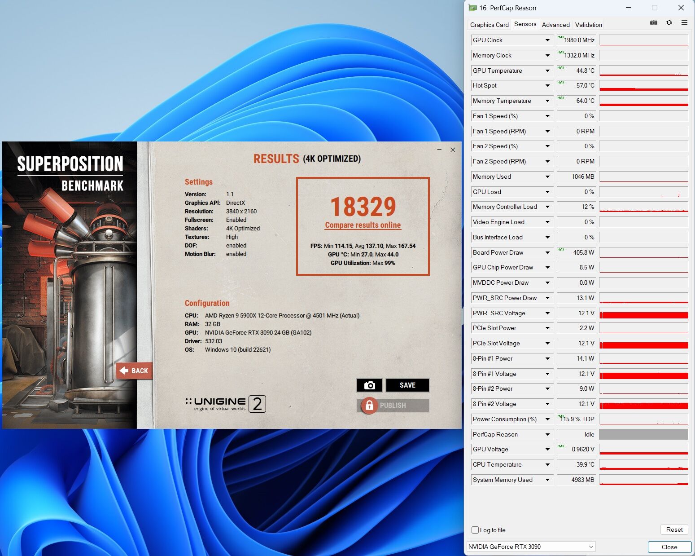Viewport: 695px width, 556px height.
Task: Click Superposition camera screenshot button
Action: pyautogui.click(x=369, y=385)
